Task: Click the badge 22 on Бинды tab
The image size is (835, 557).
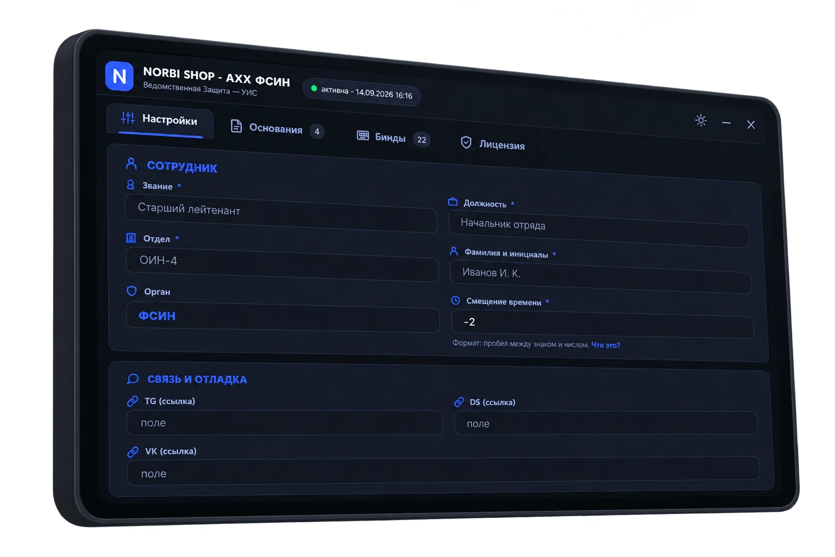Action: (x=422, y=140)
